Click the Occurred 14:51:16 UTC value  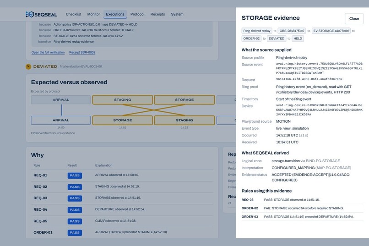(292, 135)
